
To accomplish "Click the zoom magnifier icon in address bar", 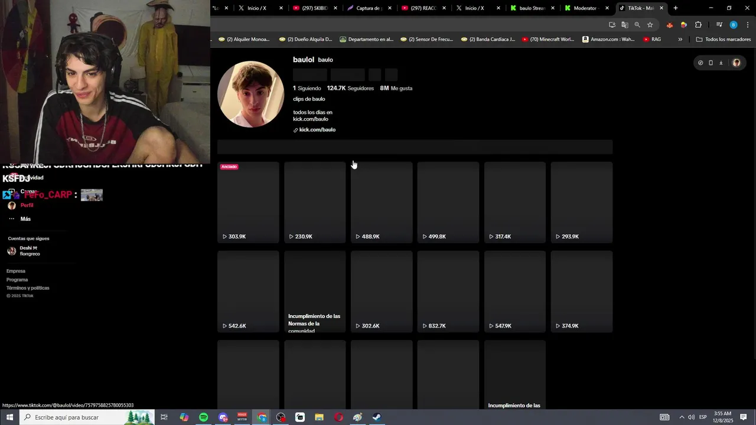I will [637, 25].
